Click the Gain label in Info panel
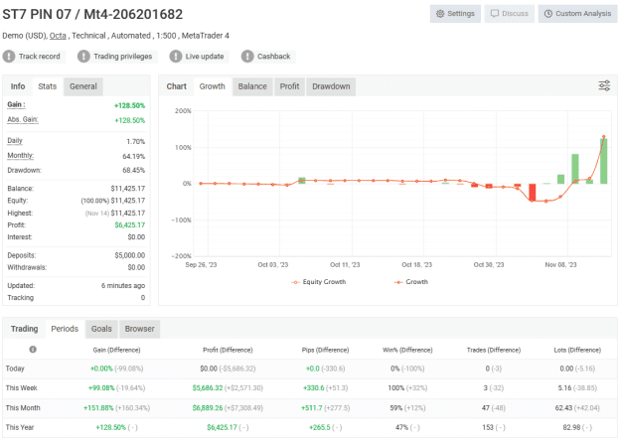This screenshot has height=443, width=621. pos(16,104)
